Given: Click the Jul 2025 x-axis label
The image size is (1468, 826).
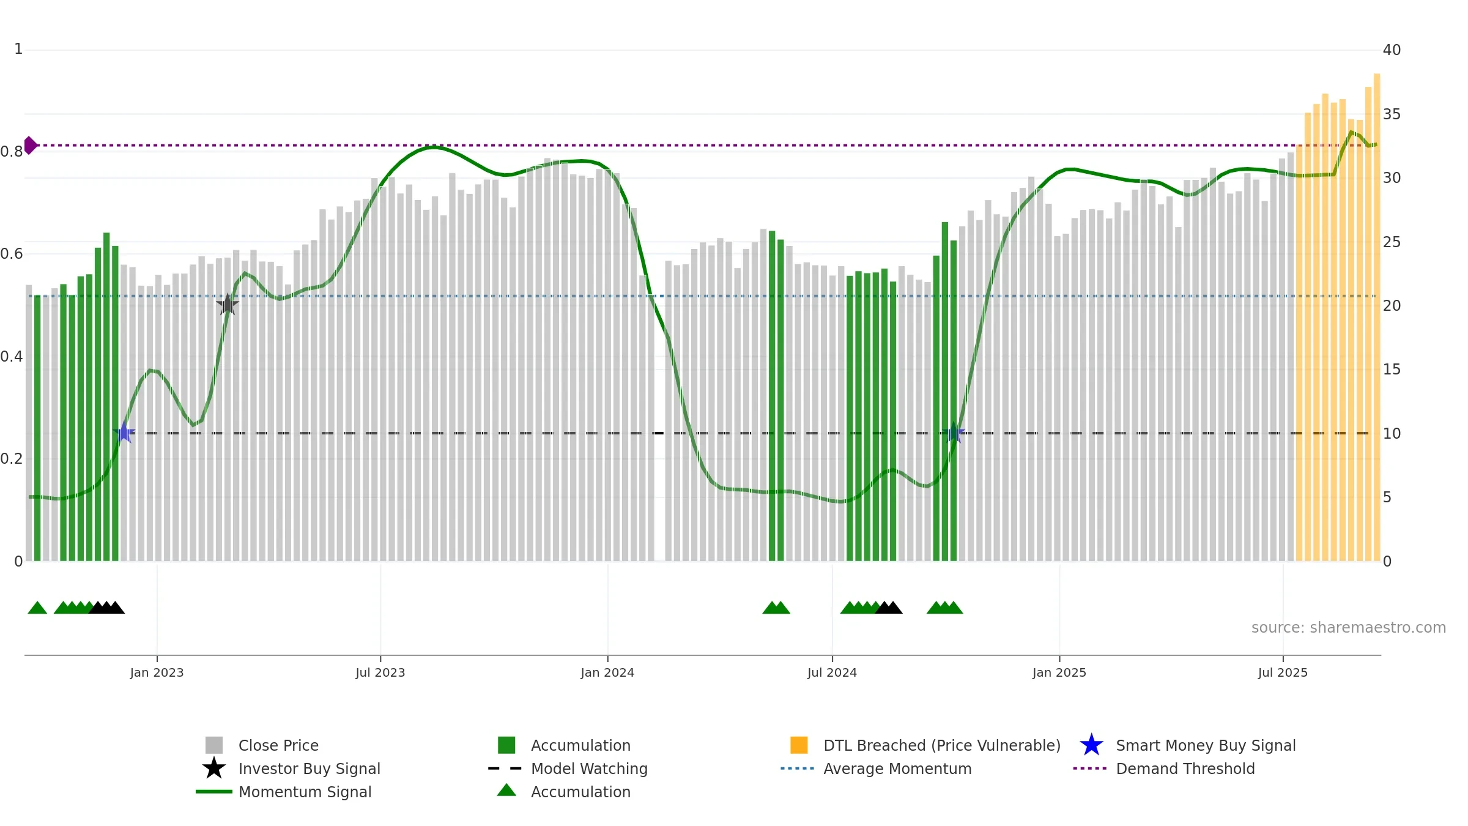Looking at the screenshot, I should [x=1283, y=673].
